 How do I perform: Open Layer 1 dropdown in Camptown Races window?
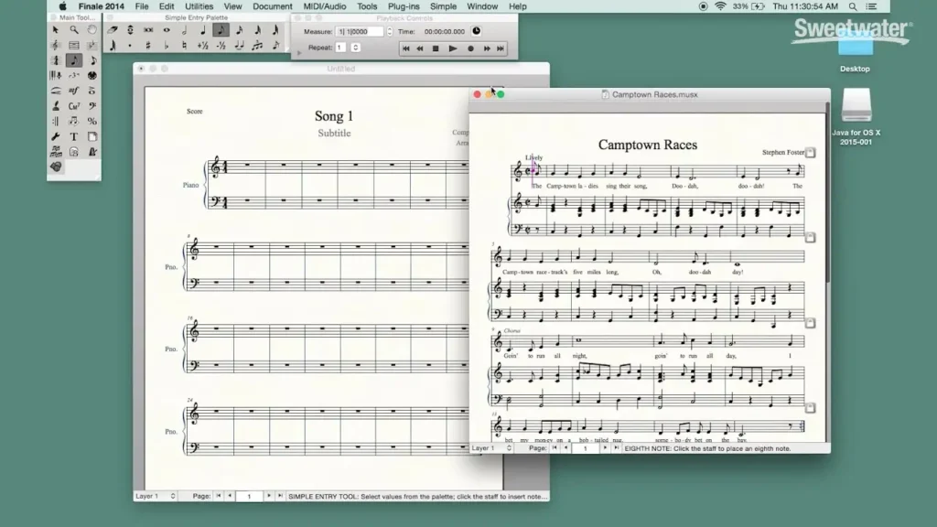tap(491, 448)
